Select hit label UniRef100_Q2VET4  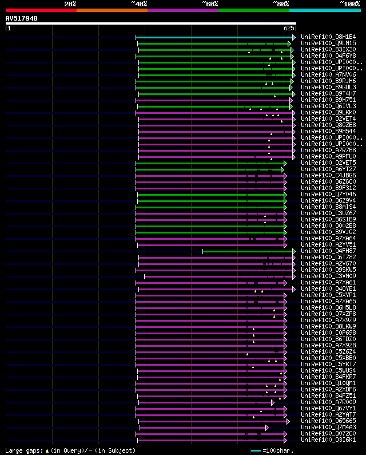328,118
